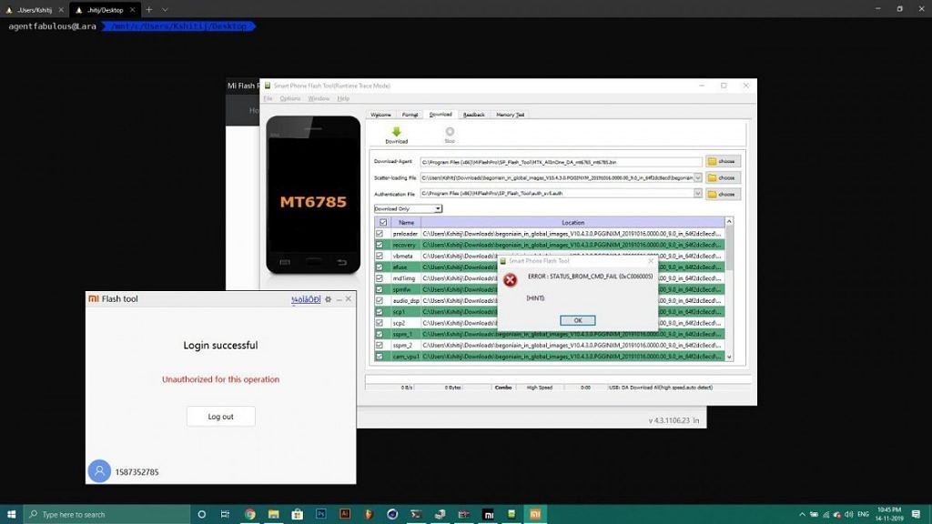
Task: Click the Log out button
Action: 220,417
